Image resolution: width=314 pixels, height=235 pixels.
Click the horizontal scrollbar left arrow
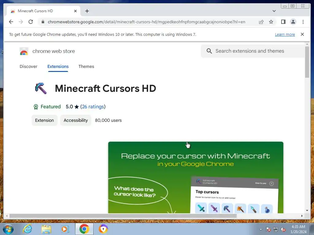pyautogui.click(x=7, y=216)
